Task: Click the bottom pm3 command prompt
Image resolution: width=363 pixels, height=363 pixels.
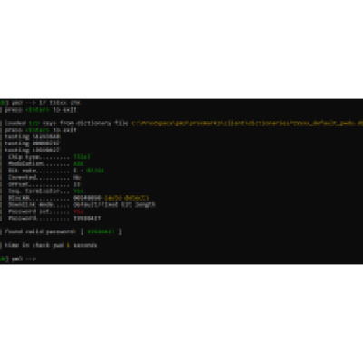Action: pos(18,259)
